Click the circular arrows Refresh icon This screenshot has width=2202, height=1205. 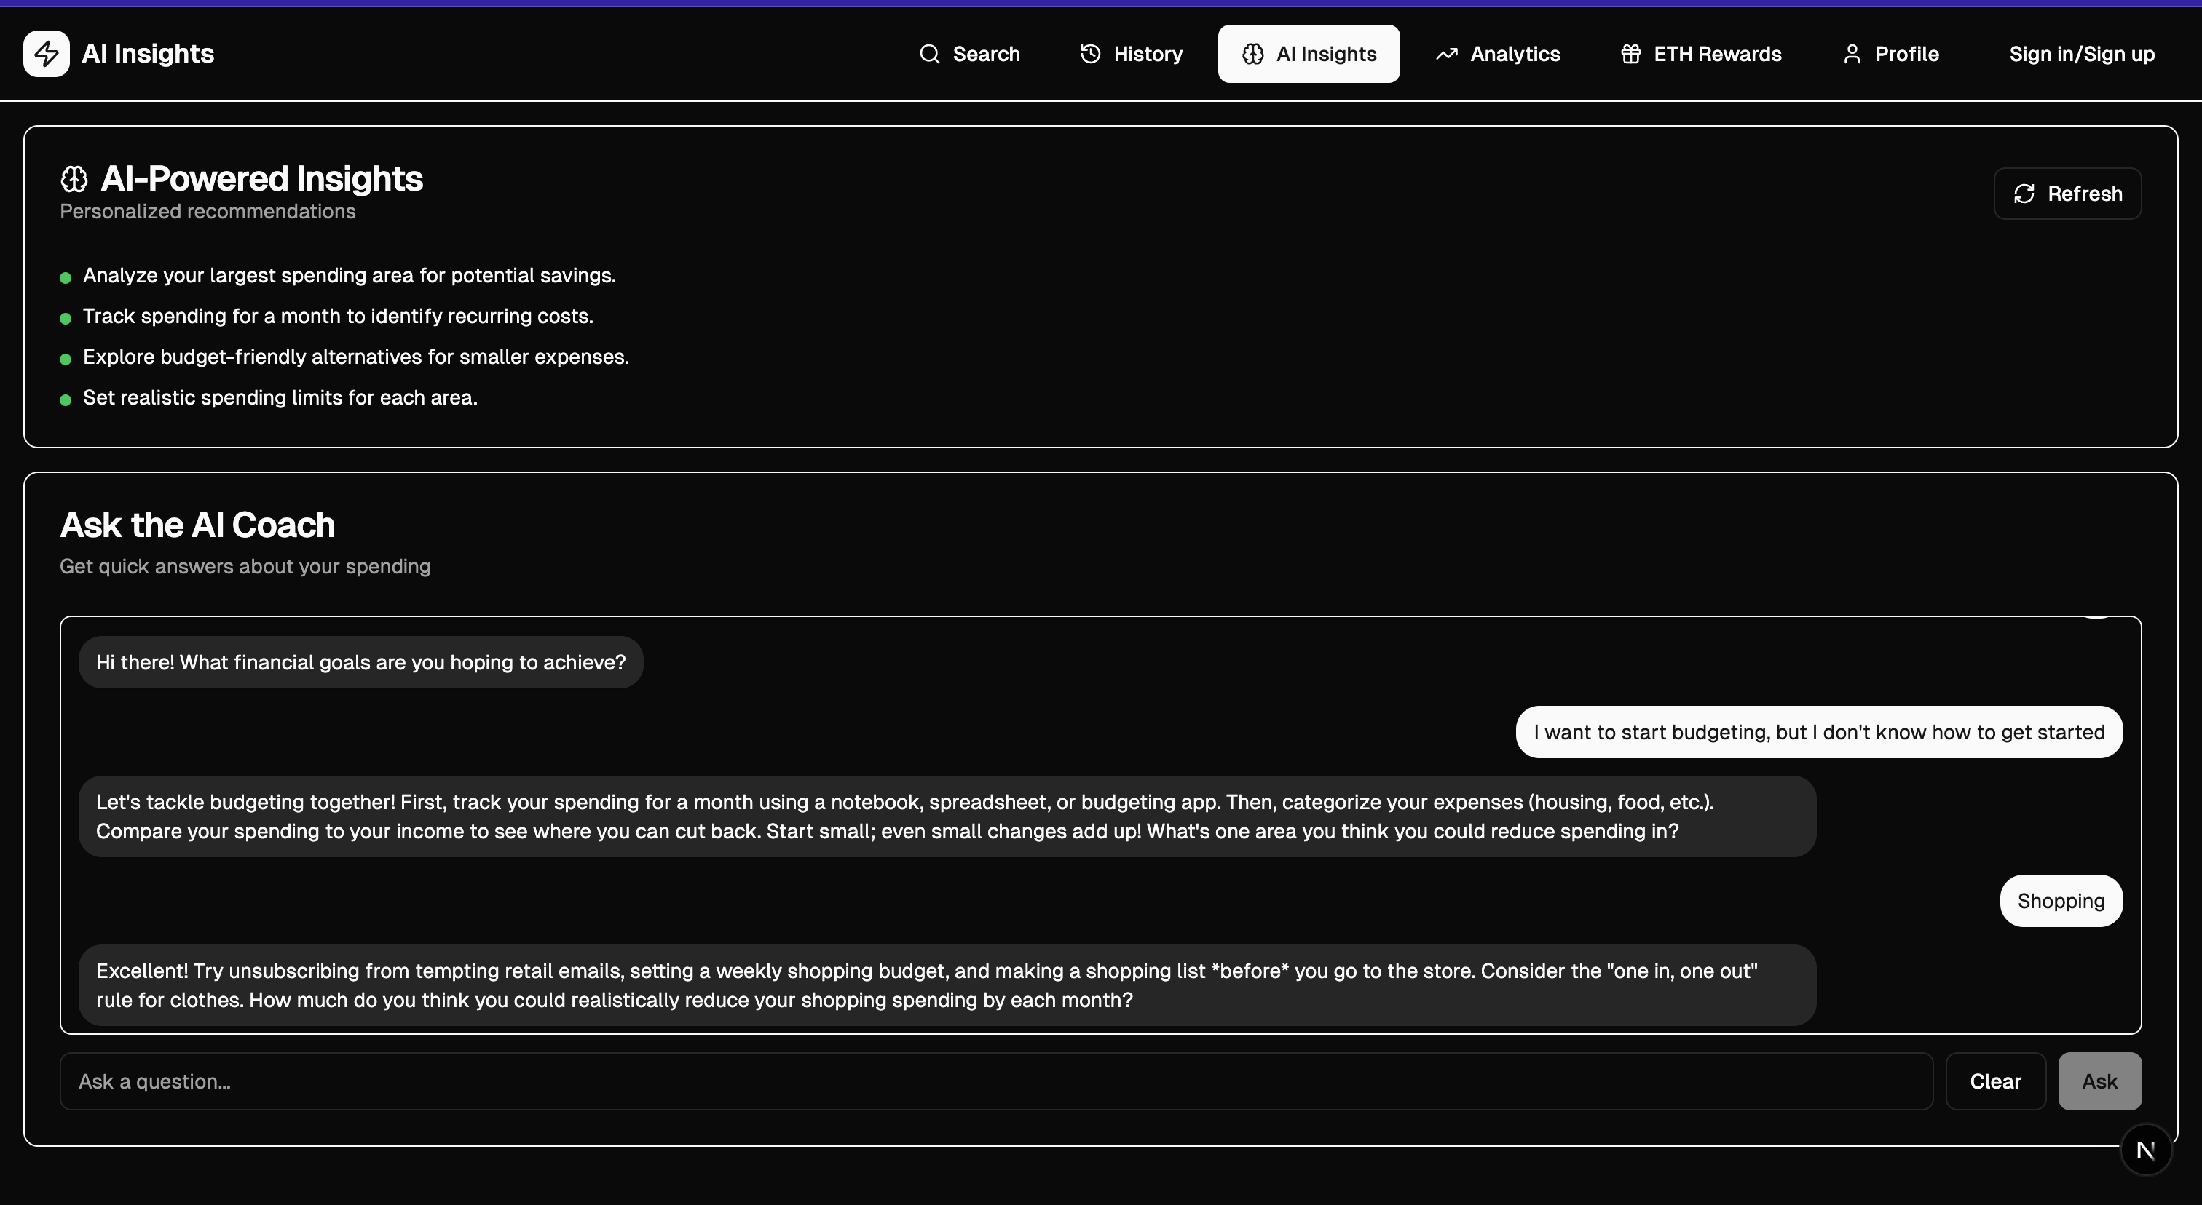(2024, 194)
